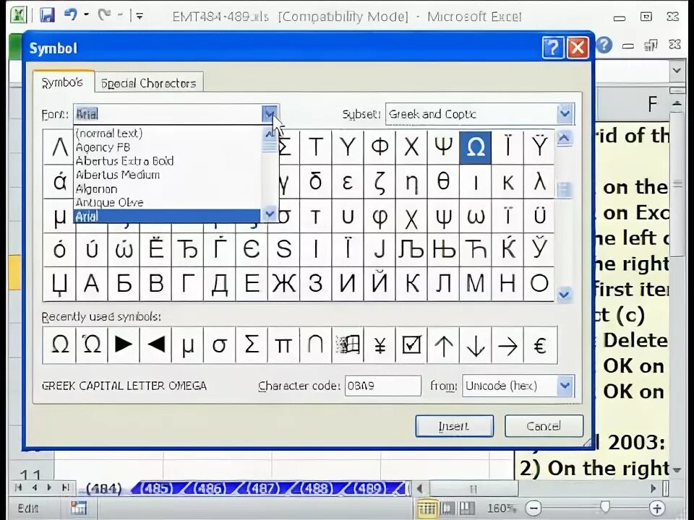Select the Cyrillic Zhe (Ж) symbol

point(283,284)
